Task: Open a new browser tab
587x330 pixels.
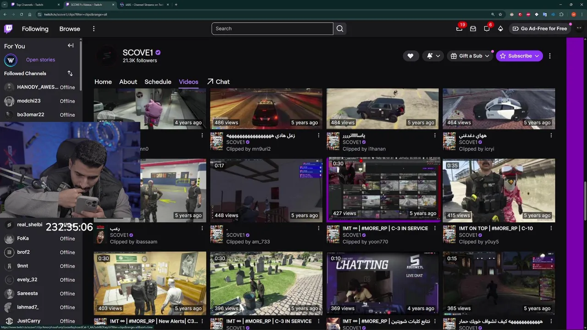Action: (x=176, y=5)
